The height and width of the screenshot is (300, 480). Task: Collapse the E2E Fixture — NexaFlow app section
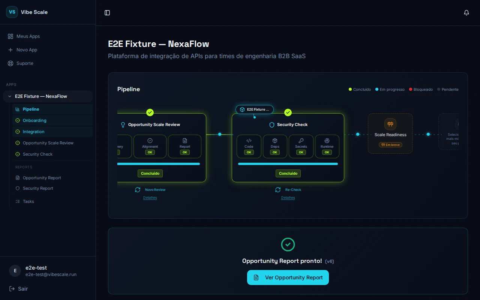tap(9, 96)
